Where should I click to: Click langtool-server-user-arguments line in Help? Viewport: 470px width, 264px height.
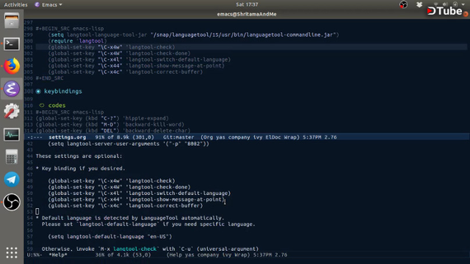pos(129,144)
